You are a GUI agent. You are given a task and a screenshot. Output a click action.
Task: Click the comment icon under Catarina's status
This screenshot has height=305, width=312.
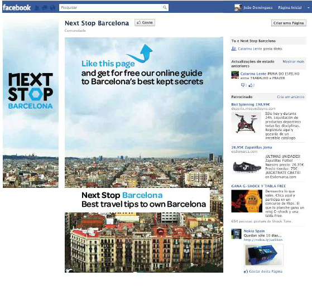point(243,85)
